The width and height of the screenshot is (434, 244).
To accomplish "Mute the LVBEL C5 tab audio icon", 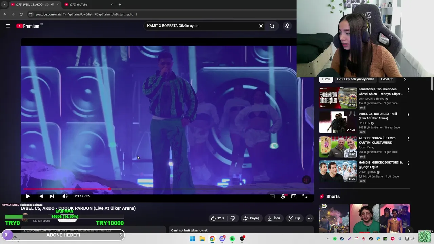I will pyautogui.click(x=52, y=5).
